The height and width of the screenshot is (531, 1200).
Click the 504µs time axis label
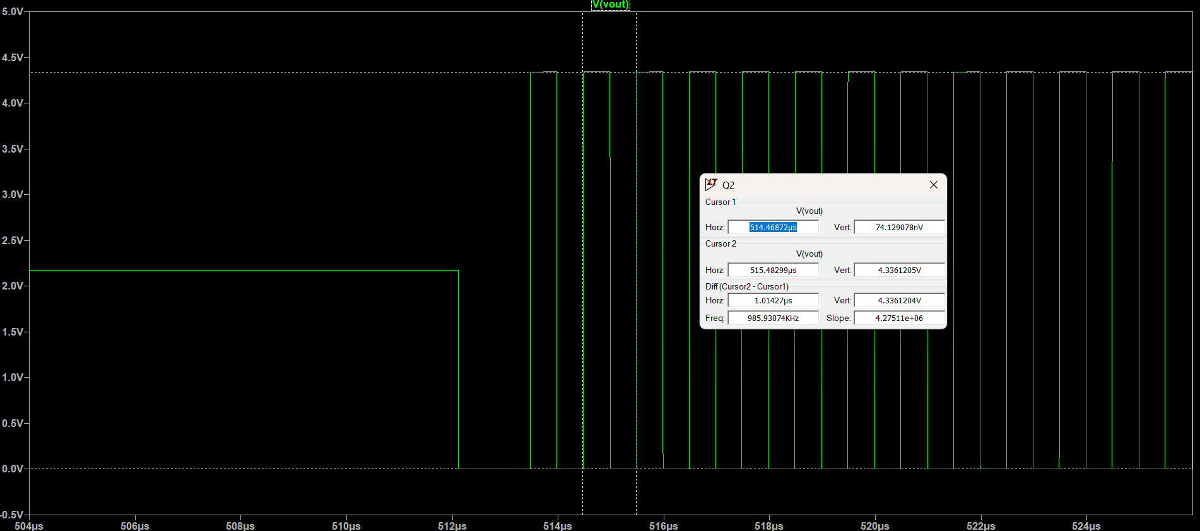[29, 526]
